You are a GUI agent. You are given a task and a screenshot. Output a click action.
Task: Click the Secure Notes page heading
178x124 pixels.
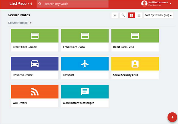pyautogui.click(x=19, y=15)
